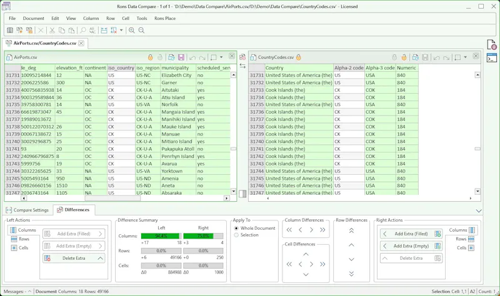Click the find and replace toolbar icon
Image resolution: width=500 pixels, height=296 pixels.
92,30
